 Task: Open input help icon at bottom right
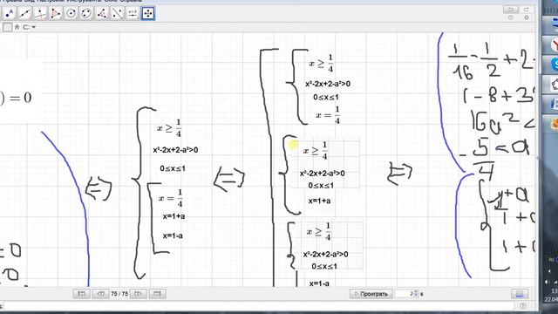523,306
